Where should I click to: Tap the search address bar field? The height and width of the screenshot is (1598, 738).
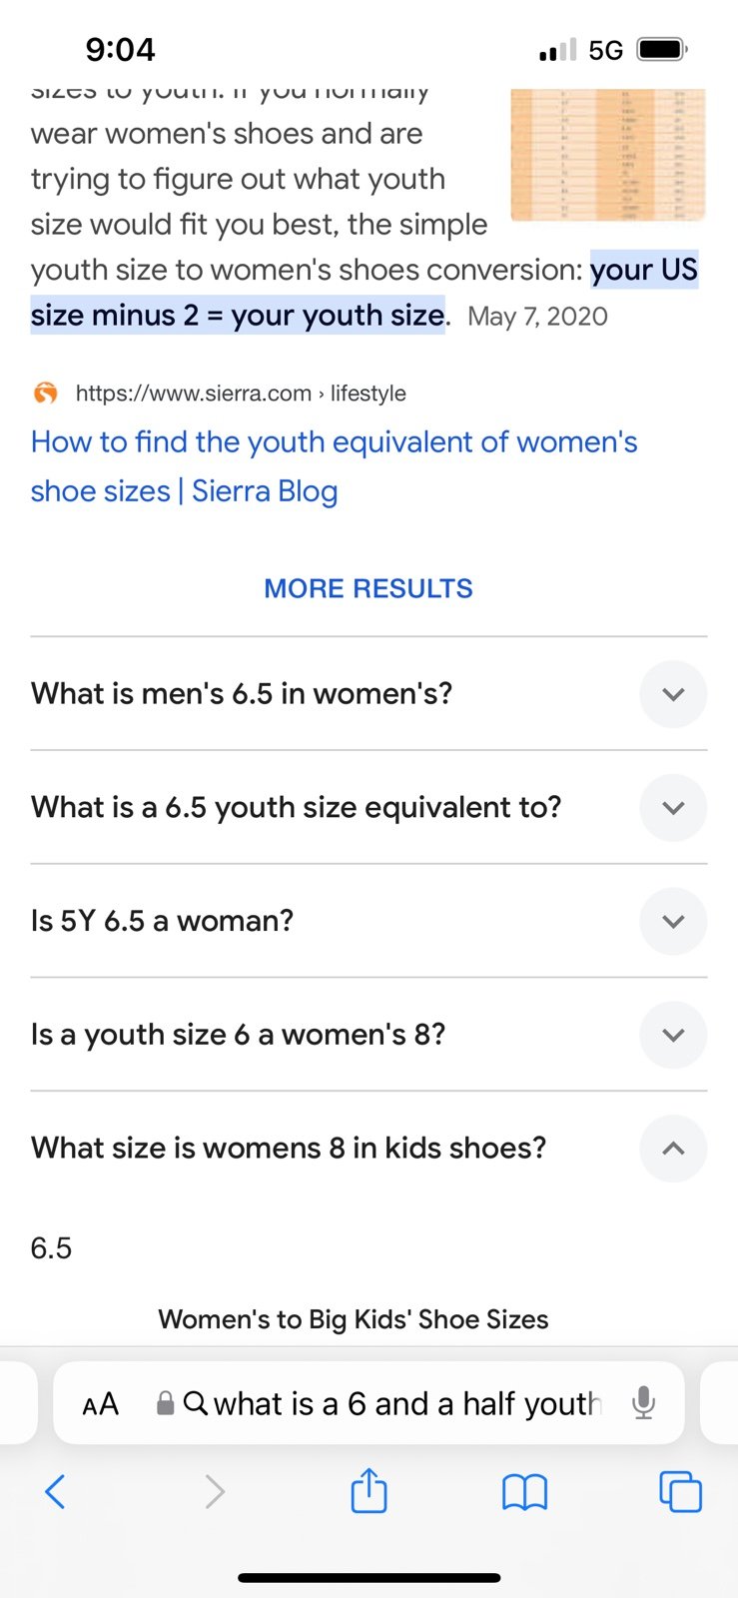tap(369, 1403)
